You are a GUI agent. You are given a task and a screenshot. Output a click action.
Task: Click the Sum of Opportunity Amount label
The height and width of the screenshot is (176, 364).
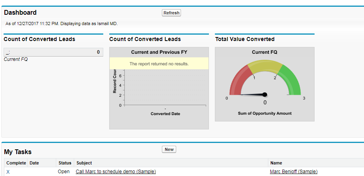[265, 113]
